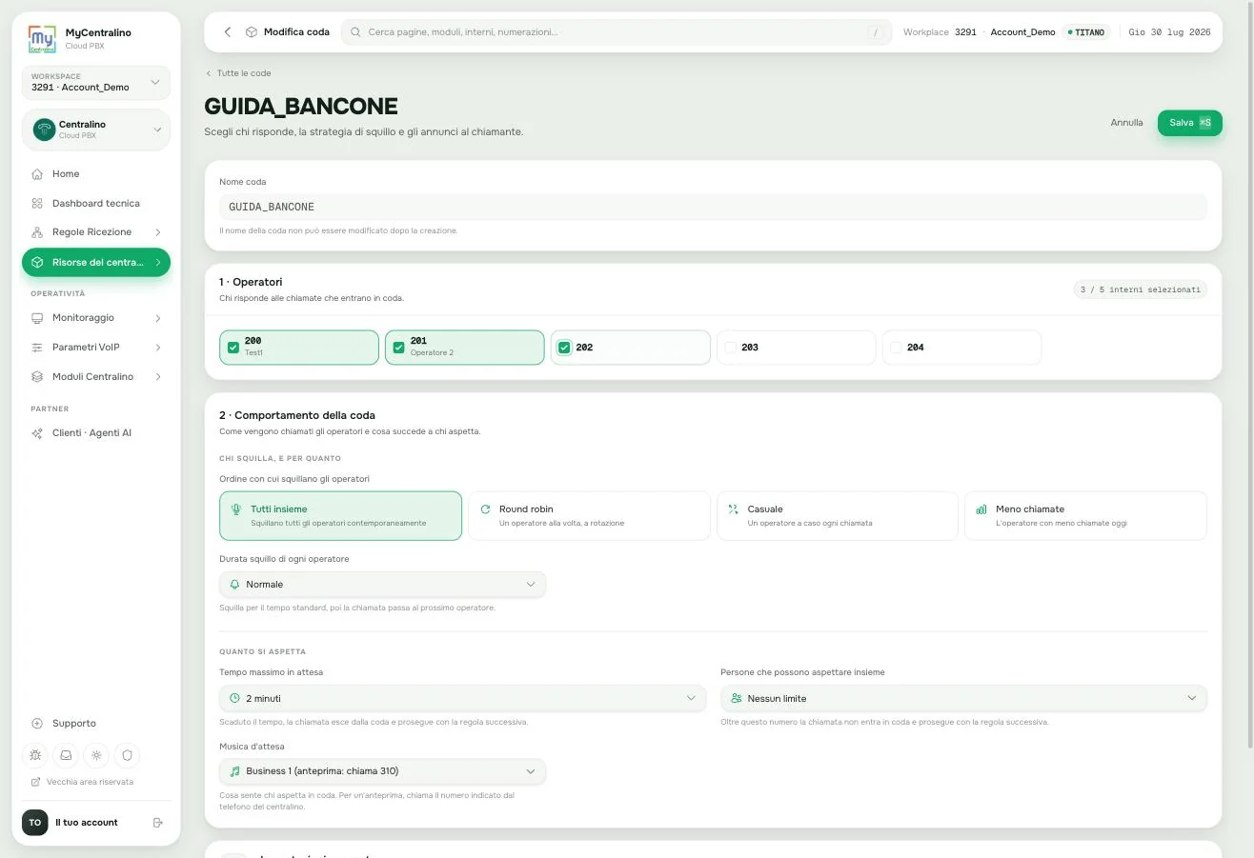
Task: Click the slash shortcut badge in search
Action: point(875,32)
